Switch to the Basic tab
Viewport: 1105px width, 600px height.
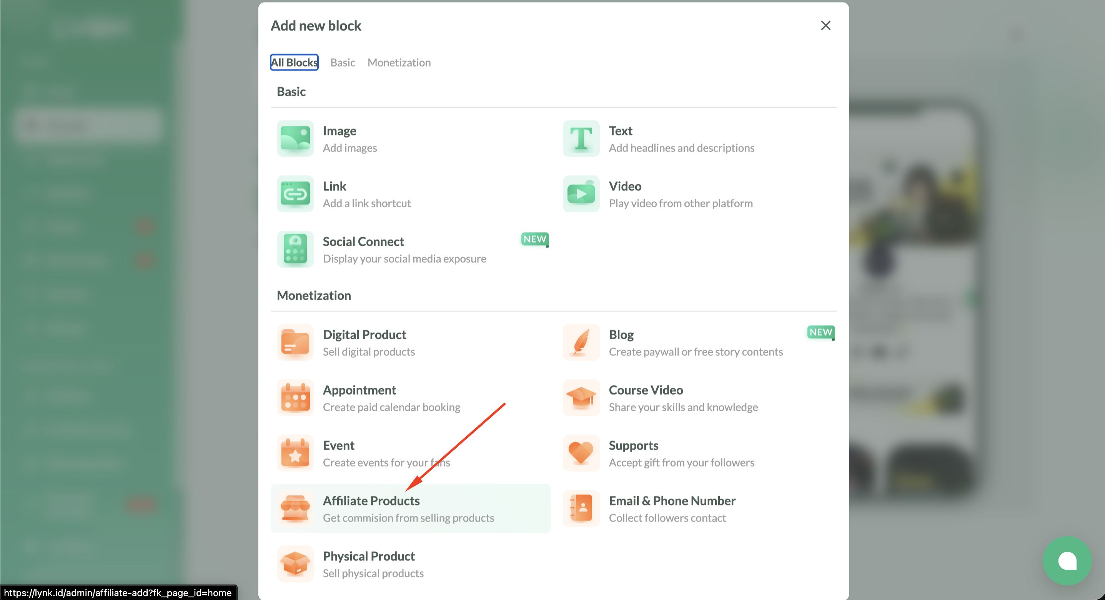(x=342, y=63)
